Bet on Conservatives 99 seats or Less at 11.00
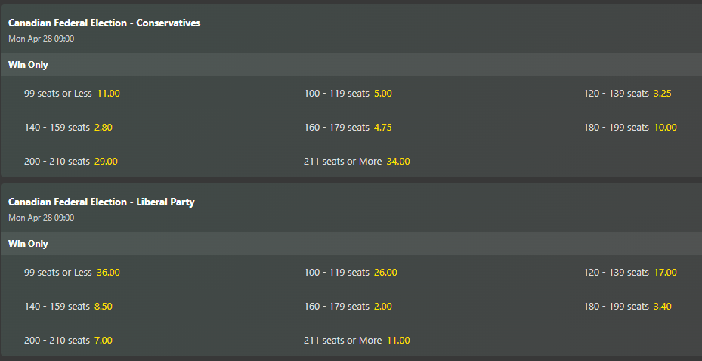This screenshot has width=702, height=361. pos(108,94)
